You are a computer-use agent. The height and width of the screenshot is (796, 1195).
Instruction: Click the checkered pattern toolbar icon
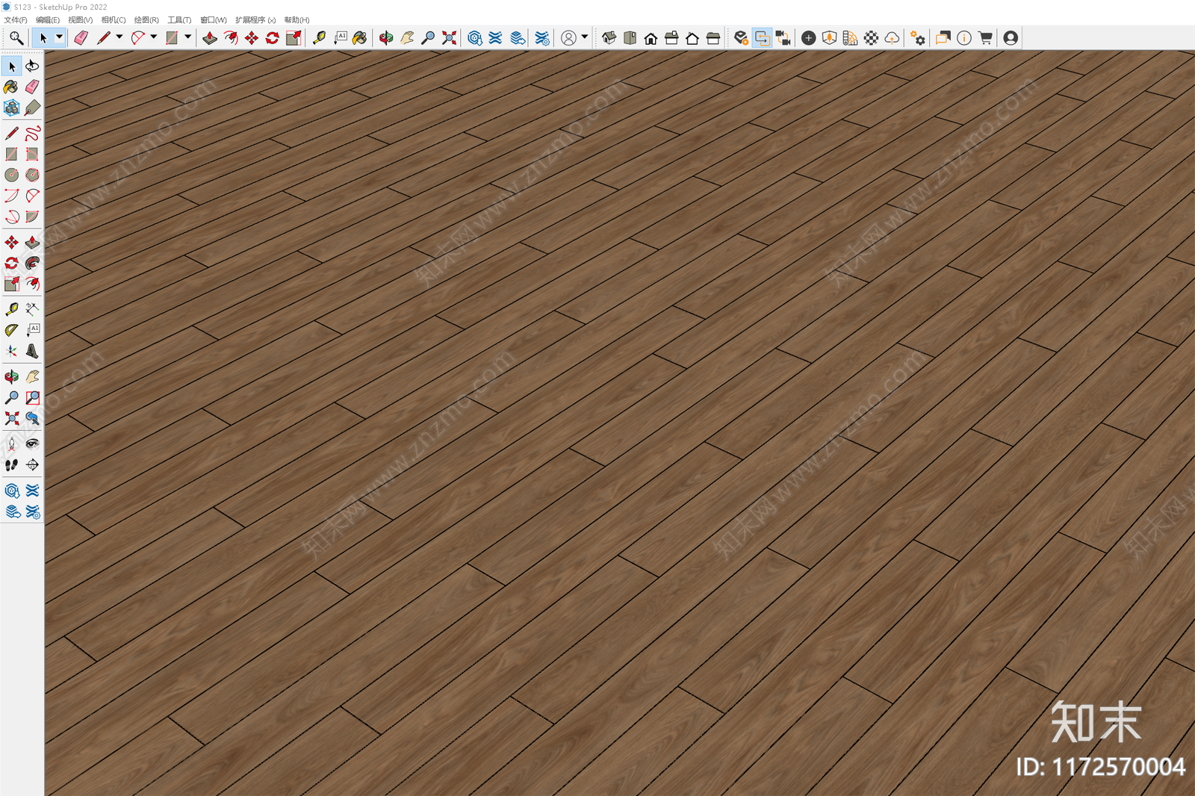point(871,38)
